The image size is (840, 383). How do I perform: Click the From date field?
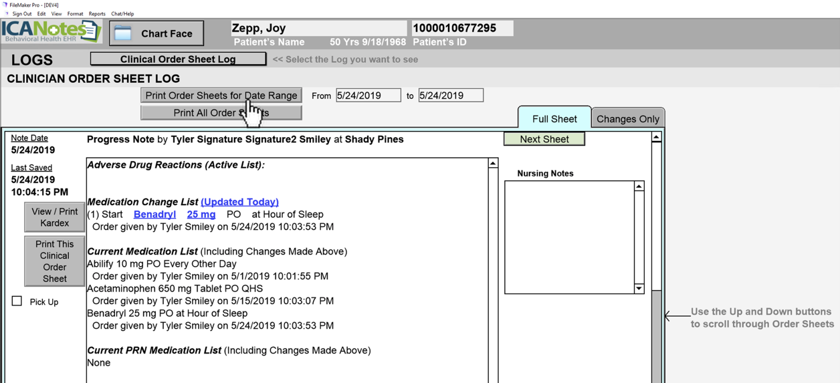[368, 96]
